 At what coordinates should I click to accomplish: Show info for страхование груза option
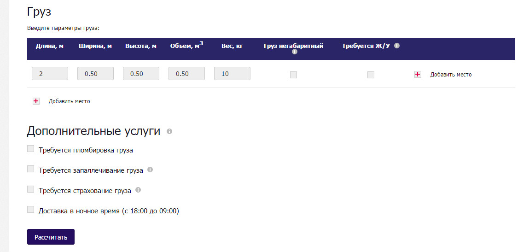(138, 190)
